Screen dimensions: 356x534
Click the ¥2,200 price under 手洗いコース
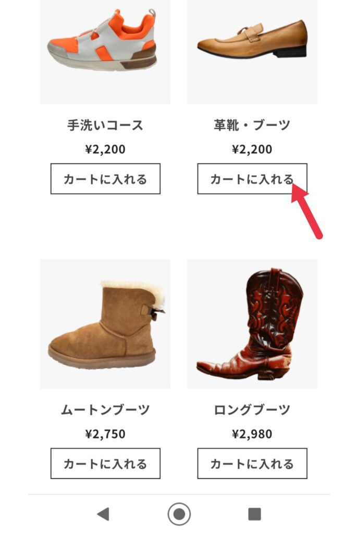105,149
